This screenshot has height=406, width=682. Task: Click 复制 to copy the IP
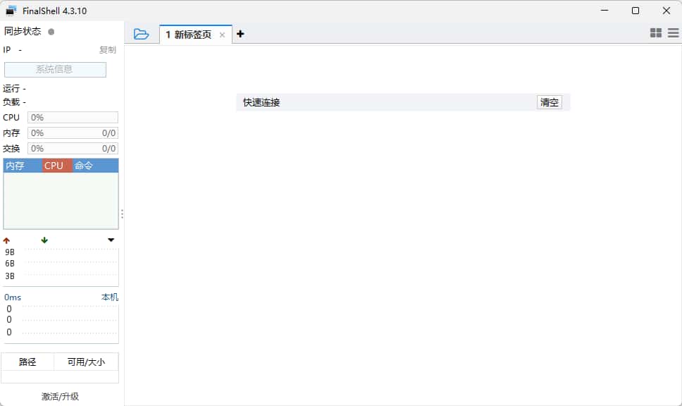[107, 50]
